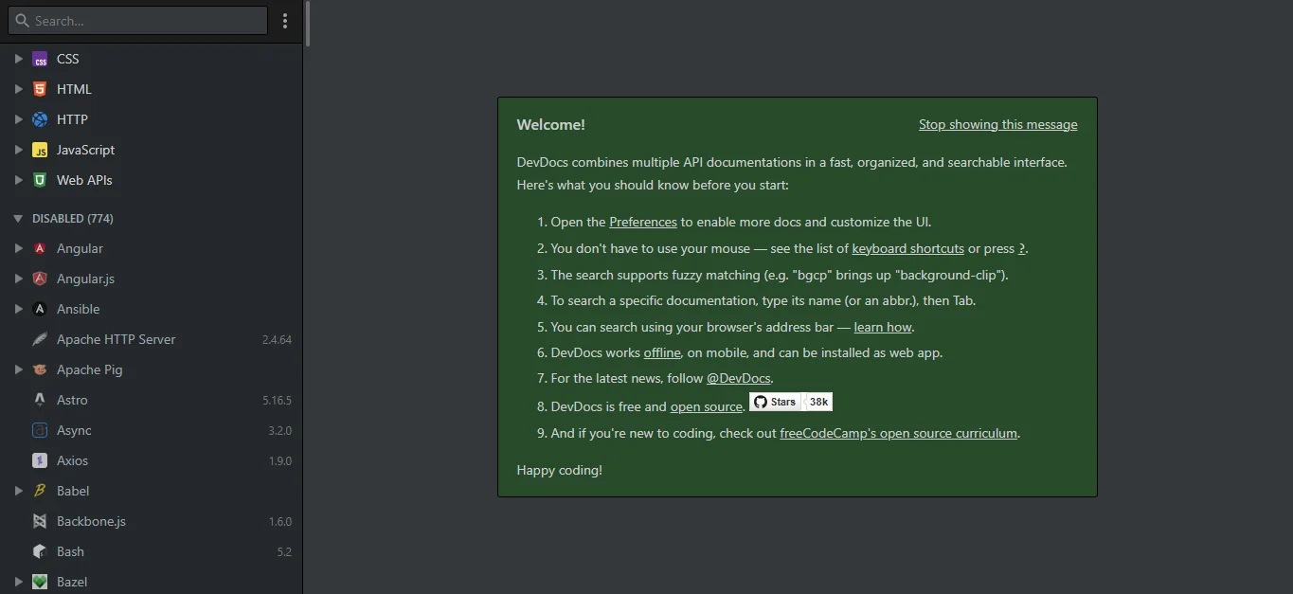This screenshot has height=594, width=1293.
Task: Select the Async list entry
Action: pyautogui.click(x=152, y=430)
